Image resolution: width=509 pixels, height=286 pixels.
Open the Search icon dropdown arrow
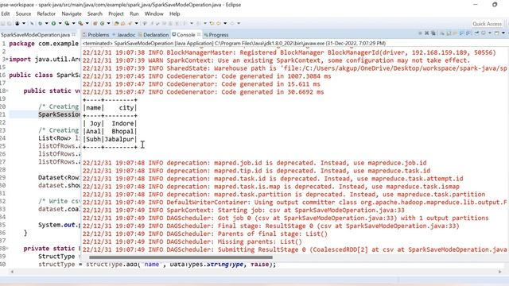point(136,23)
